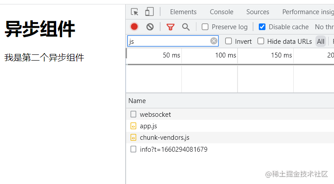Check the Invert filter checkbox

pyautogui.click(x=229, y=41)
